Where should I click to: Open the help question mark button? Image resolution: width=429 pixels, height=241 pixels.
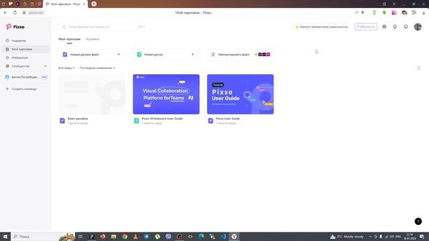[x=418, y=222]
